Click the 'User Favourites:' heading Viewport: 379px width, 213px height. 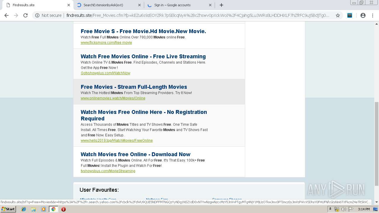(99, 190)
